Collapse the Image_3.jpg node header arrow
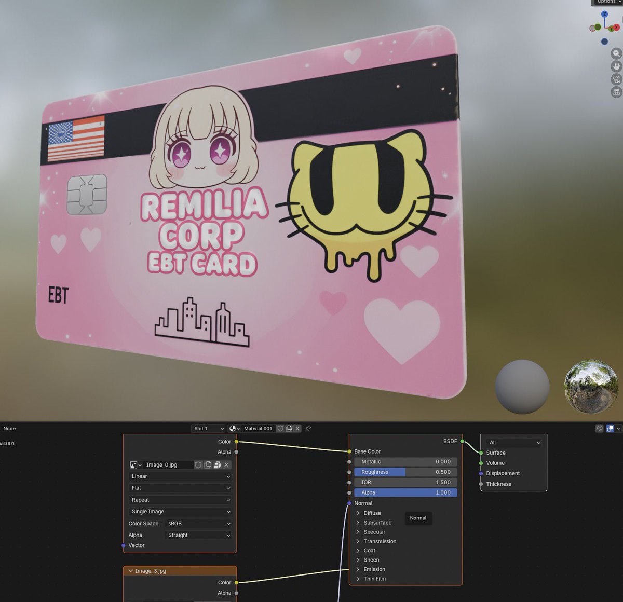 pyautogui.click(x=131, y=571)
